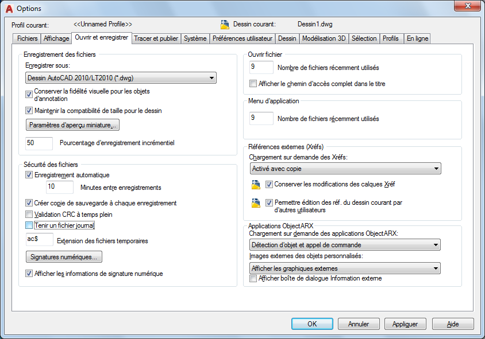Click Paramètres d'aperçu miniature button
485x339 pixels.
point(72,125)
